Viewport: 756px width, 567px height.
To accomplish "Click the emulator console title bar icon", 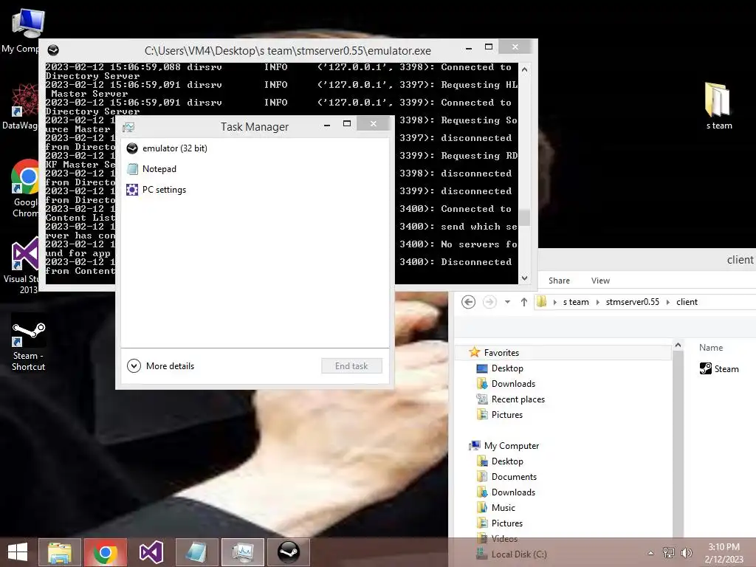I will (x=53, y=50).
